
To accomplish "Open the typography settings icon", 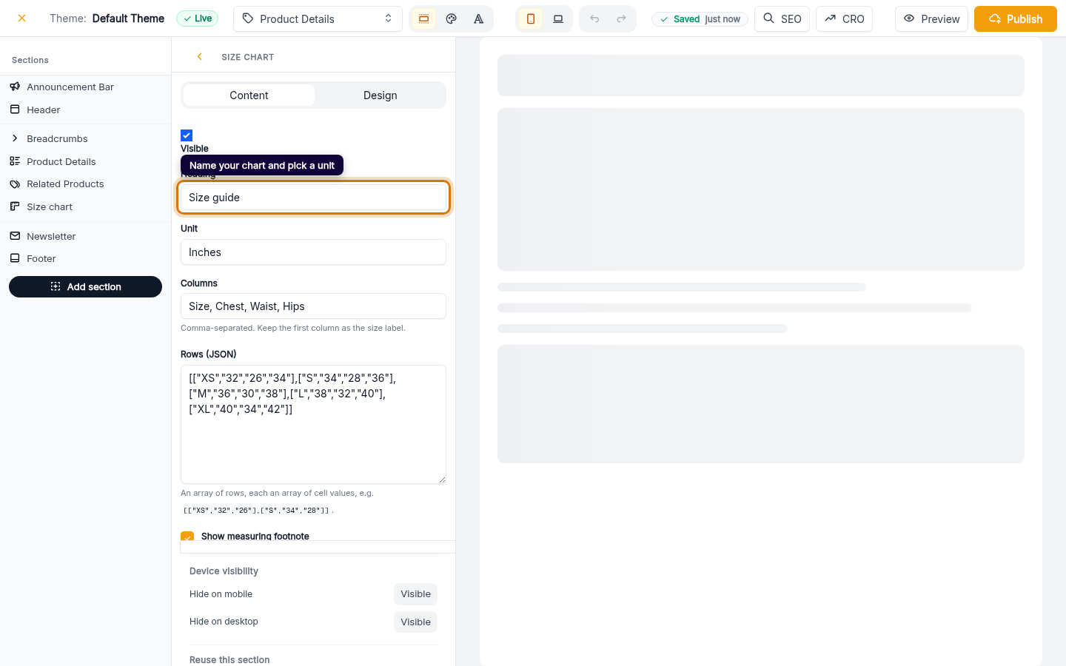I will click(479, 18).
